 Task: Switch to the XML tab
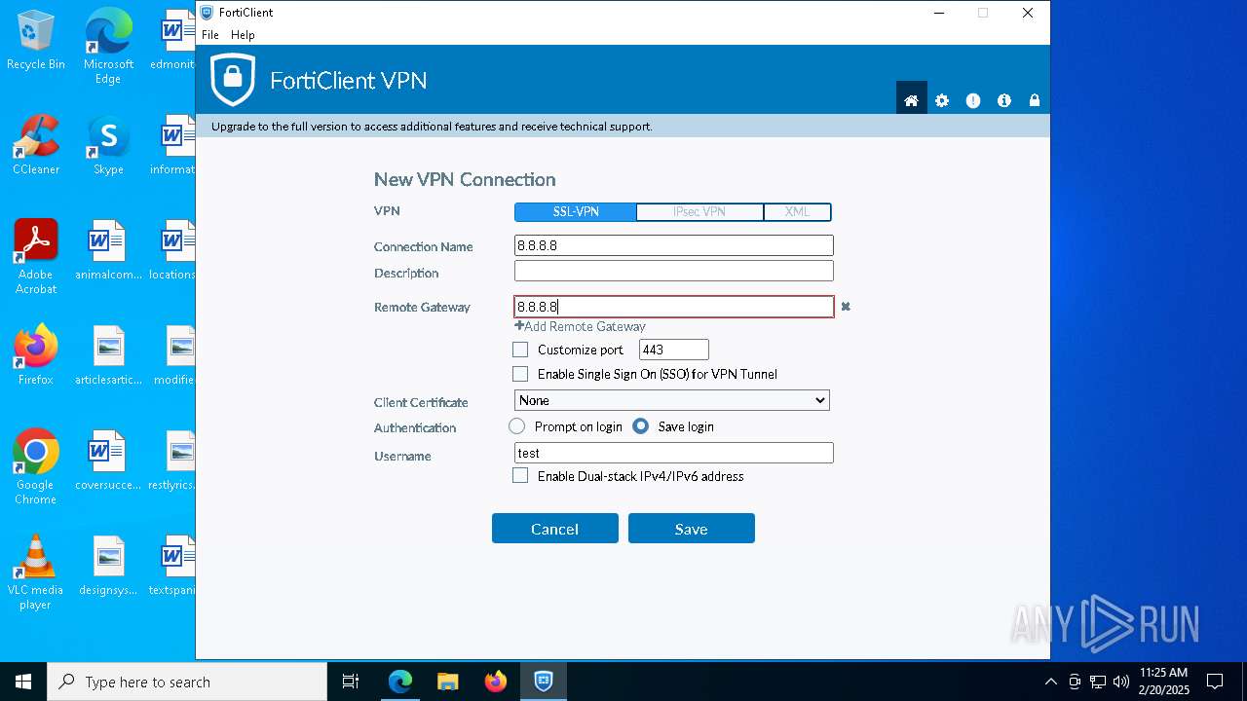tap(797, 212)
